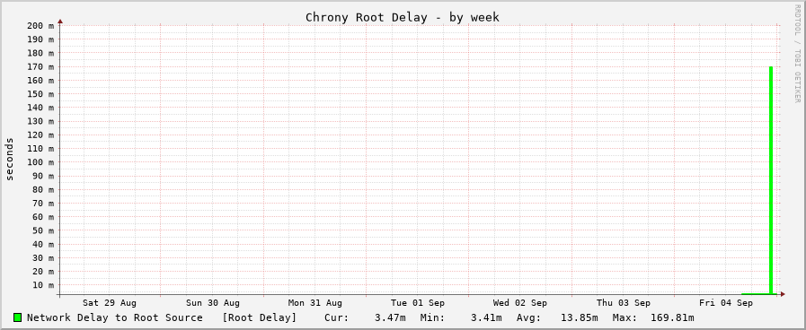Click the "Wed 02 Sep" axis label
Screen dimensions: 806x330
(x=520, y=303)
